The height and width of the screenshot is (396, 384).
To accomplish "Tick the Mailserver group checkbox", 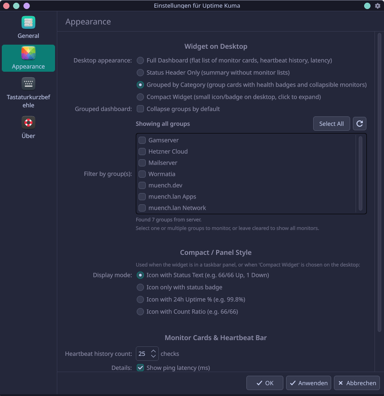I will pos(142,163).
